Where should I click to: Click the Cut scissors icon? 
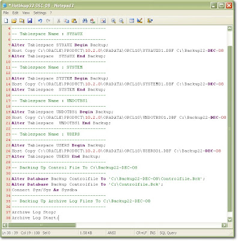58,20
